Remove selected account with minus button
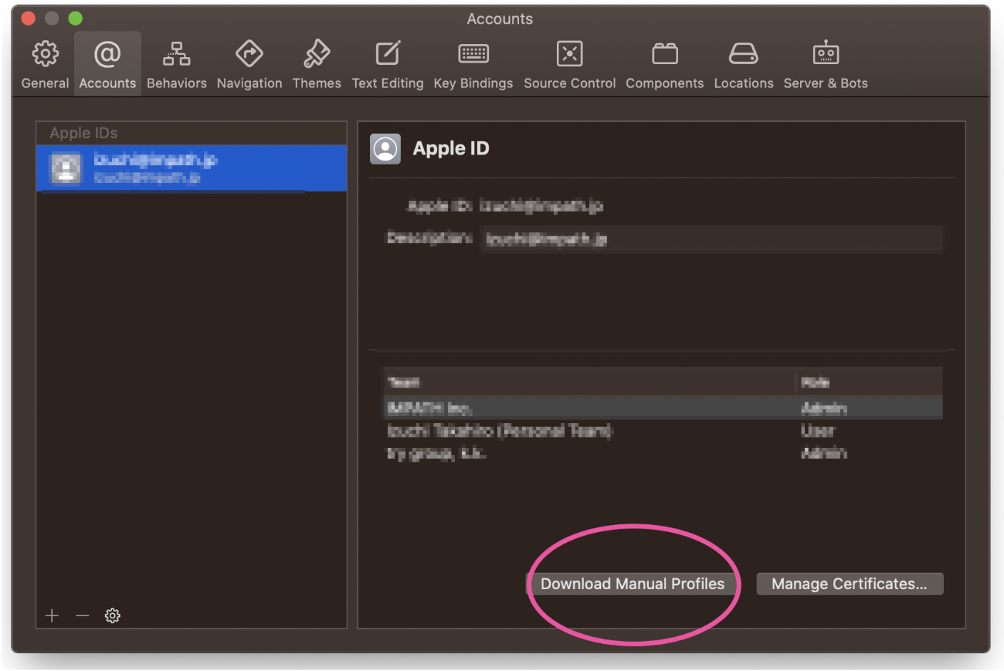 coord(83,615)
